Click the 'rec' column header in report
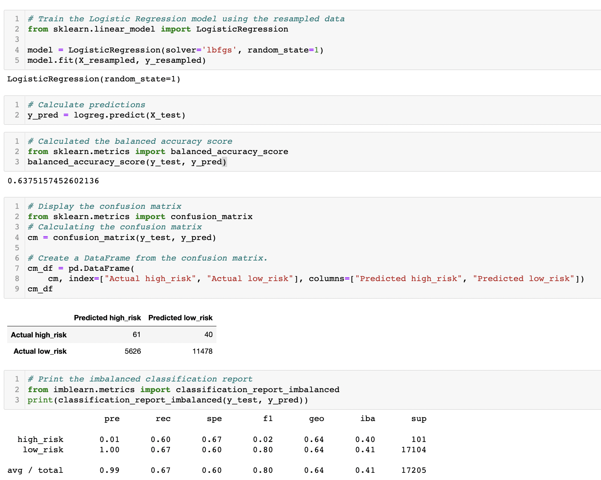This screenshot has width=601, height=480. (x=163, y=419)
